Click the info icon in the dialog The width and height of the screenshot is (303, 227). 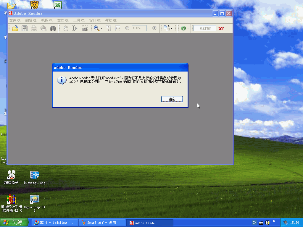62,81
